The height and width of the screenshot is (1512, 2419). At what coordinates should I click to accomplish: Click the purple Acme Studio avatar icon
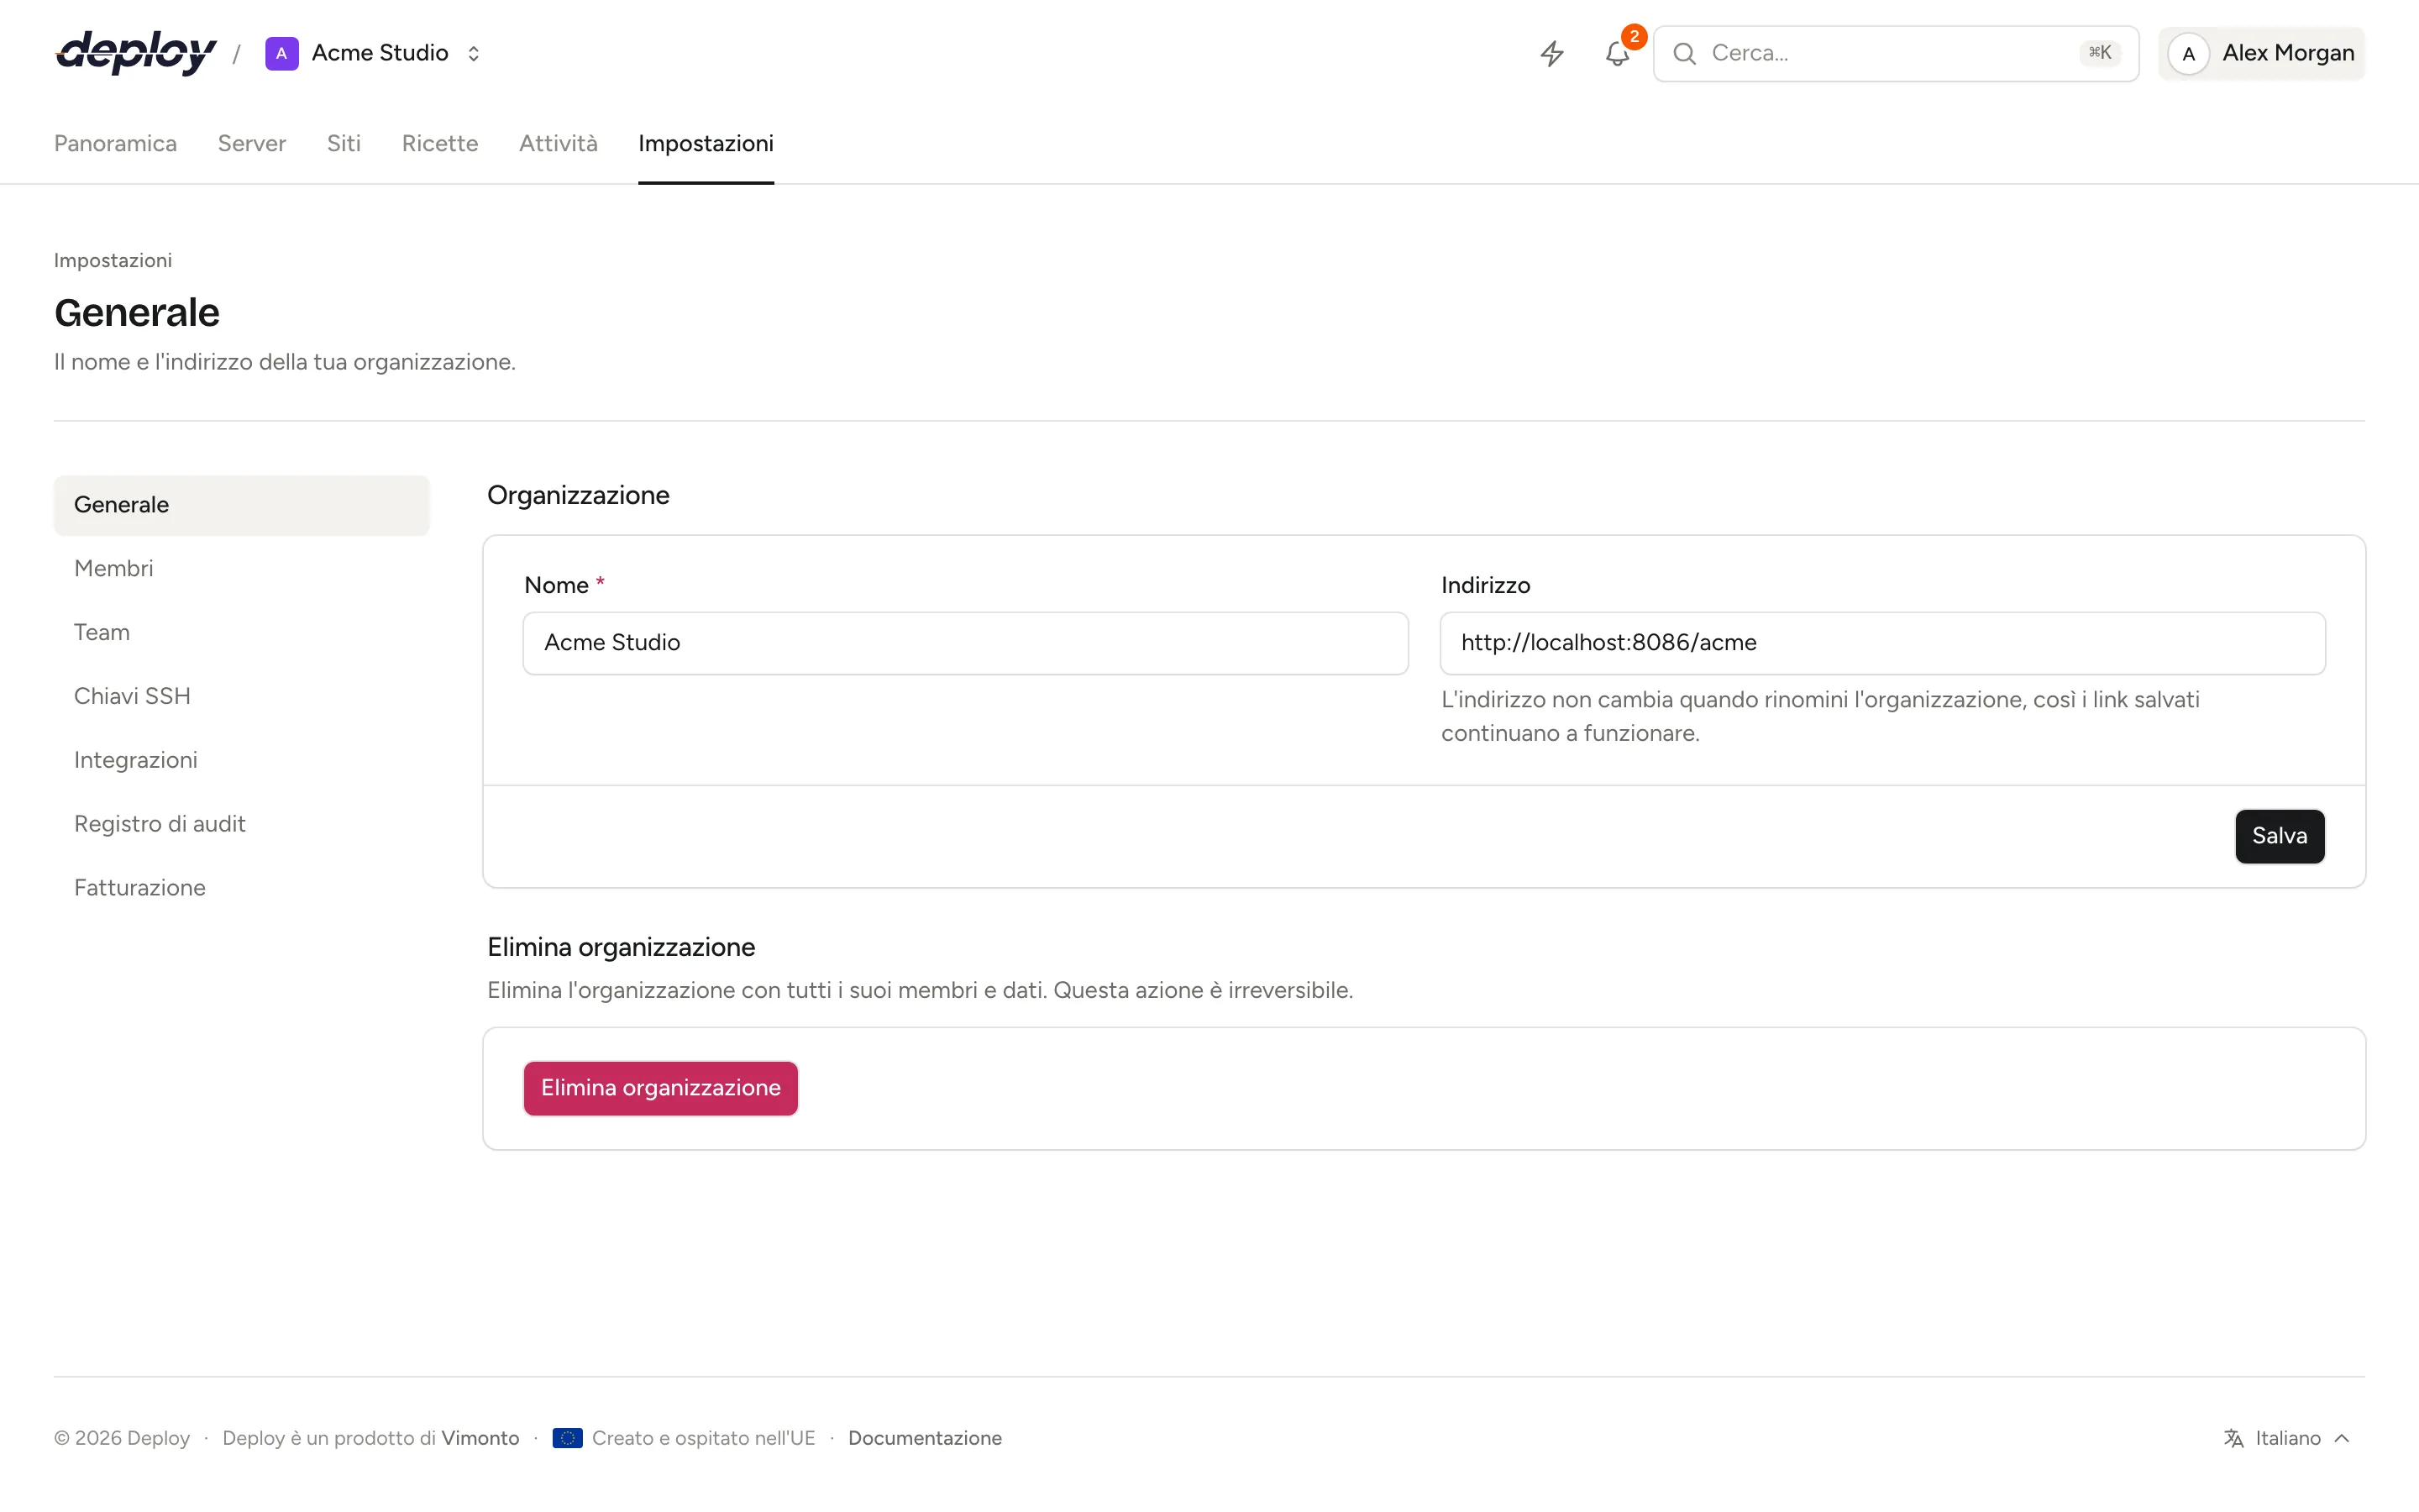tap(282, 53)
